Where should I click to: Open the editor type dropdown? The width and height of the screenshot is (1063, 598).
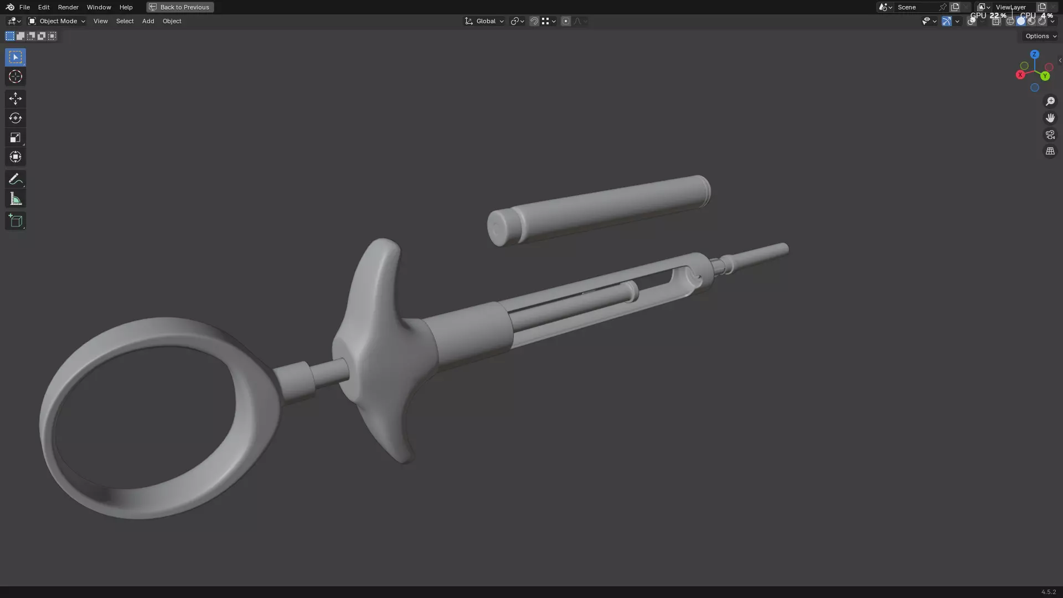pyautogui.click(x=14, y=21)
